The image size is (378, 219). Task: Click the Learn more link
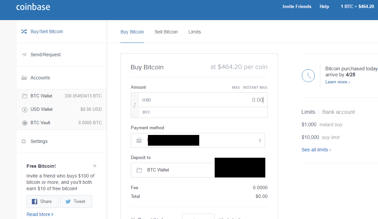tap(337, 82)
